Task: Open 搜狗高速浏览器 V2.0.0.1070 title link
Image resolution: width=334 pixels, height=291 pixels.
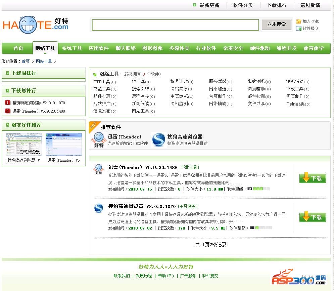Action: 142,206
